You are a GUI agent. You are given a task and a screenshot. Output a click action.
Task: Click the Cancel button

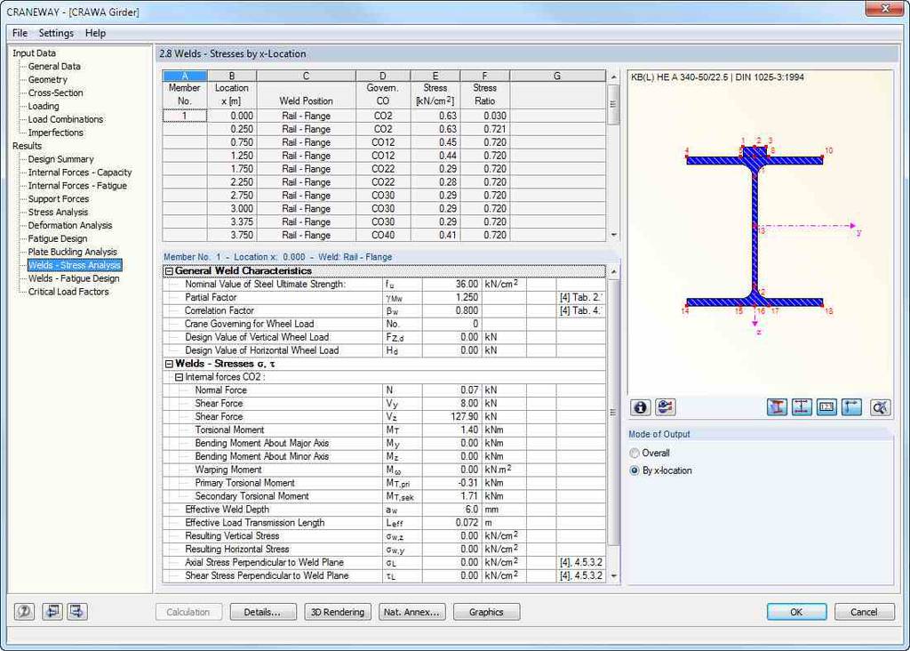coord(864,612)
